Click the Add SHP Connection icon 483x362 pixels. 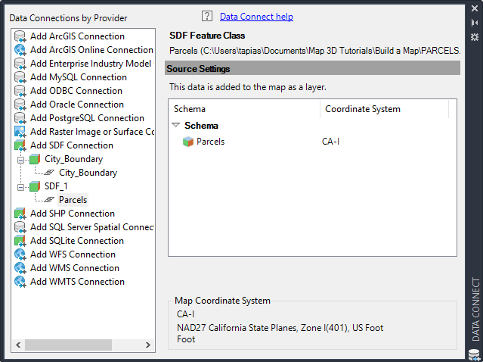point(20,214)
